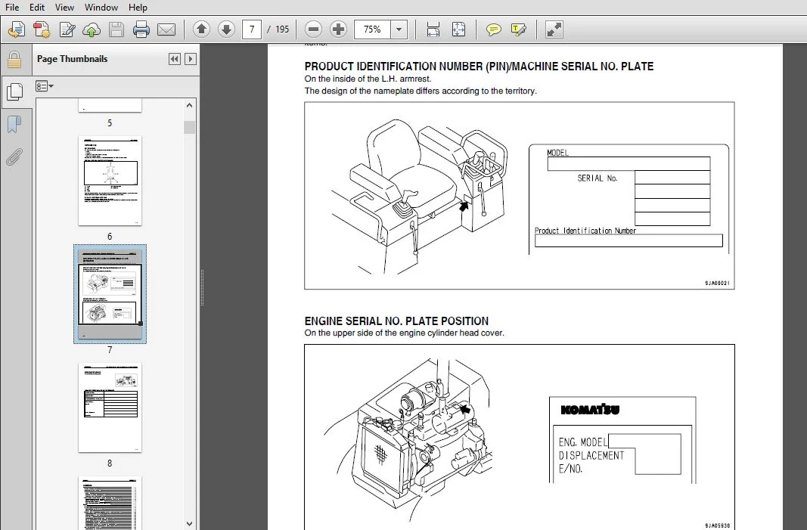
Task: Click text 'On the upper side of the engine cylinder head cover.'
Action: click(405, 333)
